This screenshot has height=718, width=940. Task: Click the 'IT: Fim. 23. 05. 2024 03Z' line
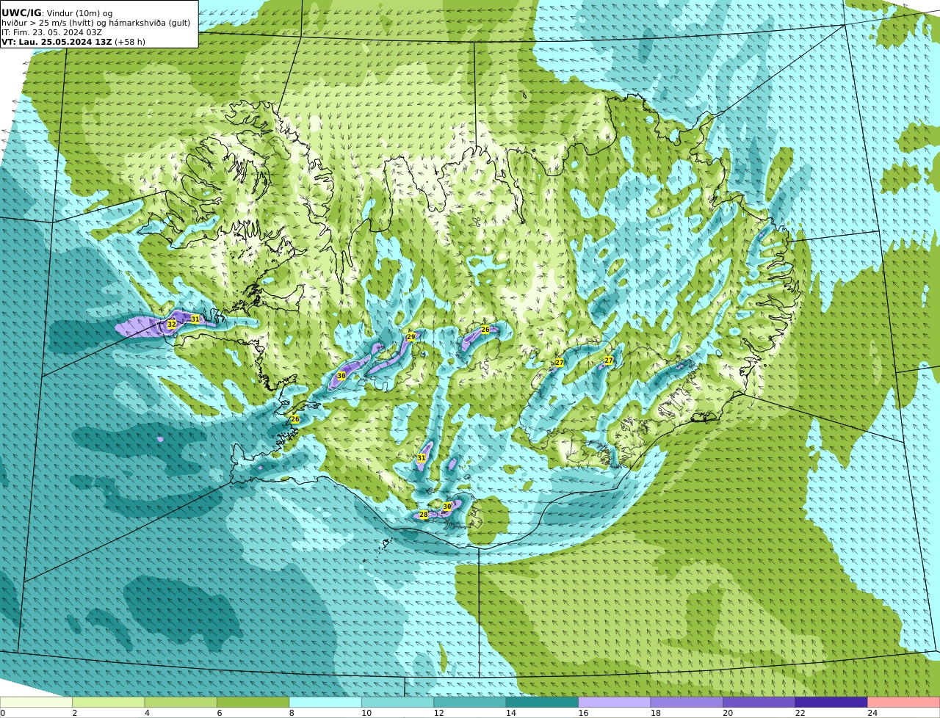coord(51,32)
